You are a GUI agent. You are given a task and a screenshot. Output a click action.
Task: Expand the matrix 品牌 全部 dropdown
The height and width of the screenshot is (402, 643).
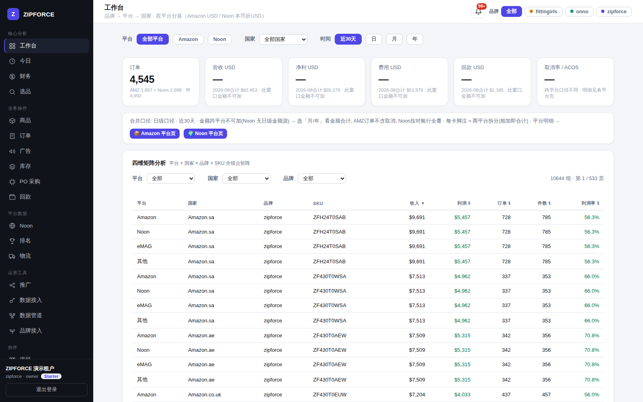pyautogui.click(x=322, y=178)
